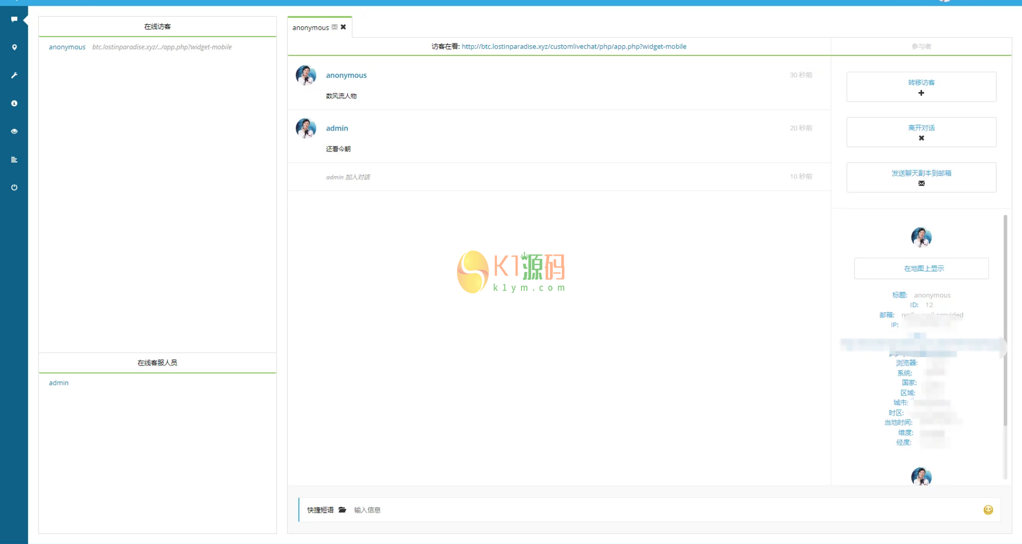Switch to the anonymous chat tab

(310, 27)
